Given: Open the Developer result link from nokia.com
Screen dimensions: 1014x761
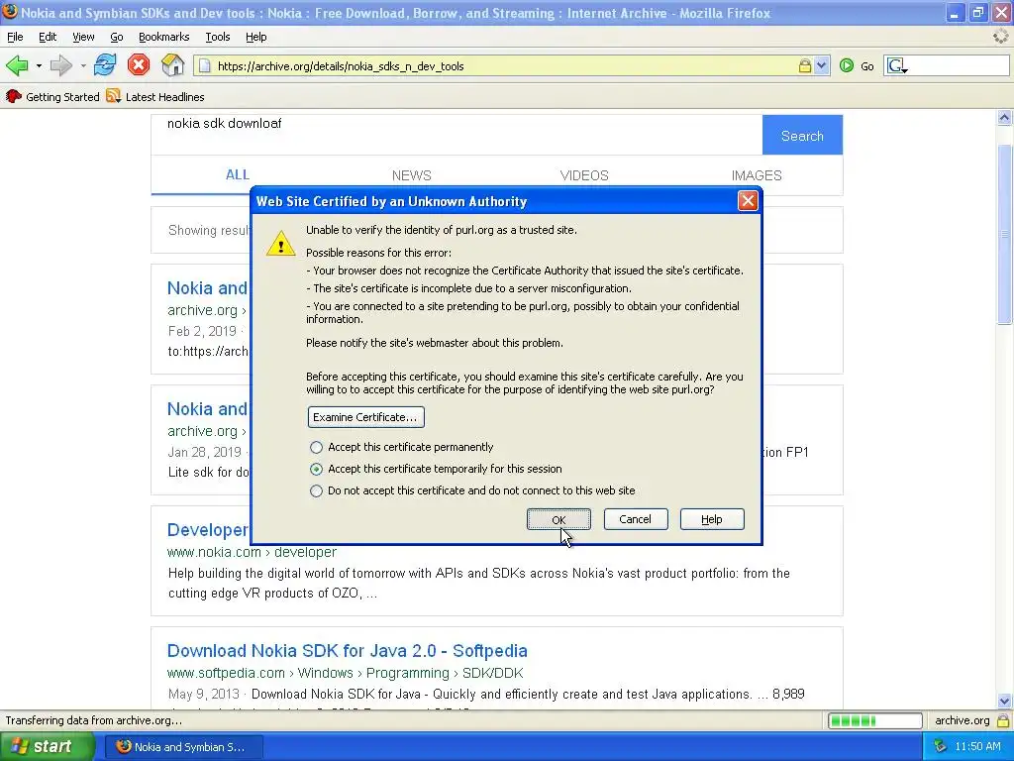Looking at the screenshot, I should pos(208,530).
